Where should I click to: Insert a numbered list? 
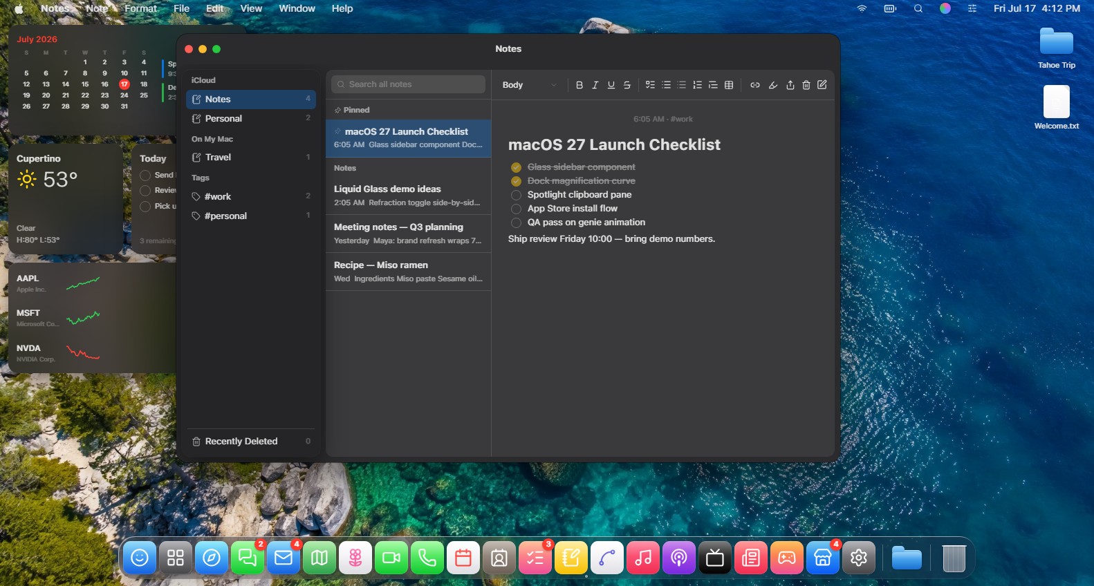697,85
